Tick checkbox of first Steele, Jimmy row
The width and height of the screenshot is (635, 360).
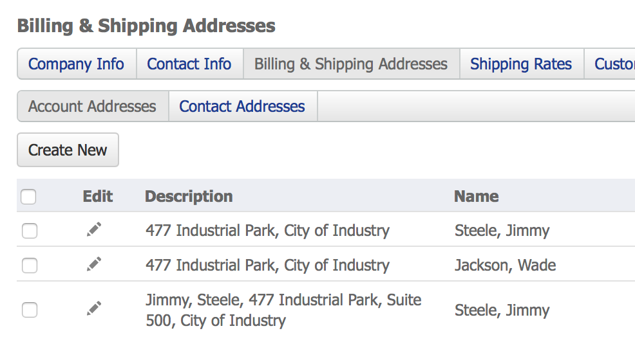tap(30, 230)
